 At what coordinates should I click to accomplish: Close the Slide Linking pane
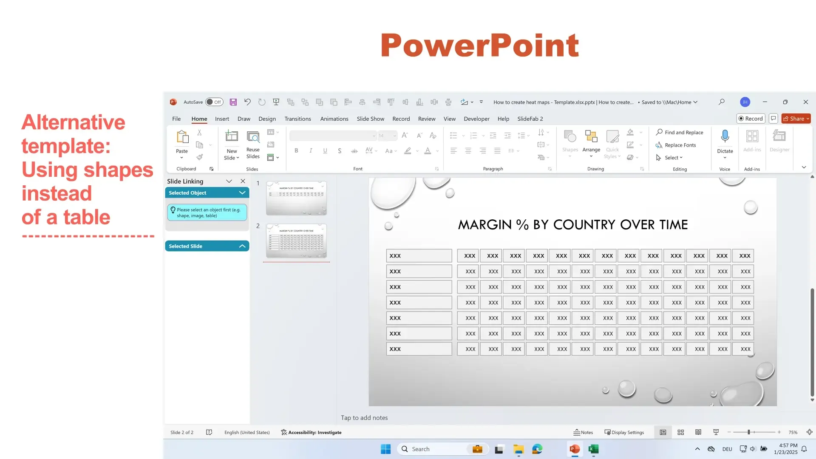(x=243, y=181)
